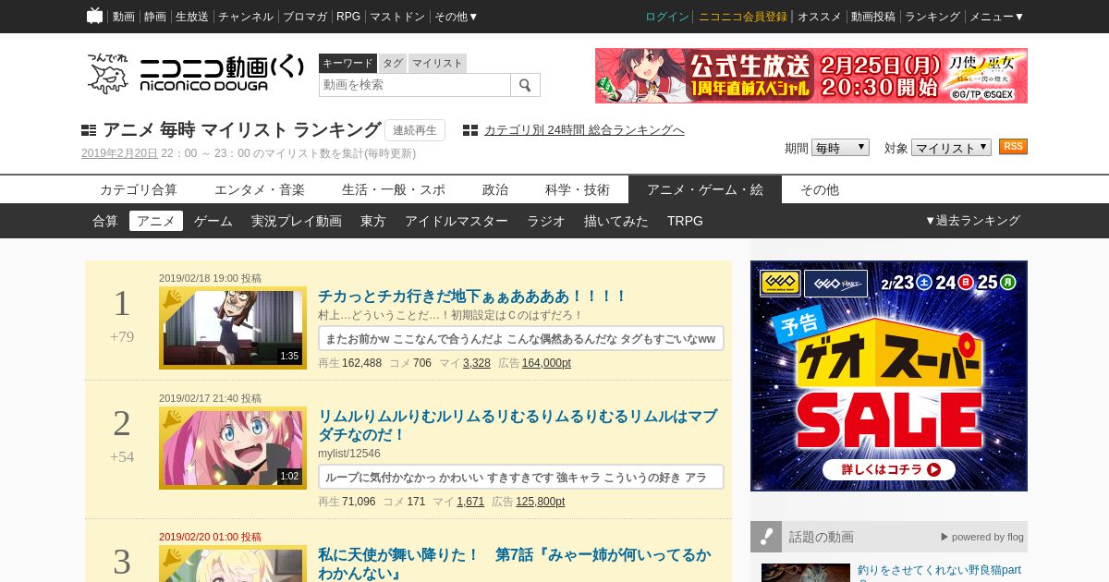Click grid icon beside category ranking link
This screenshot has height=582, width=1109.
(x=470, y=130)
